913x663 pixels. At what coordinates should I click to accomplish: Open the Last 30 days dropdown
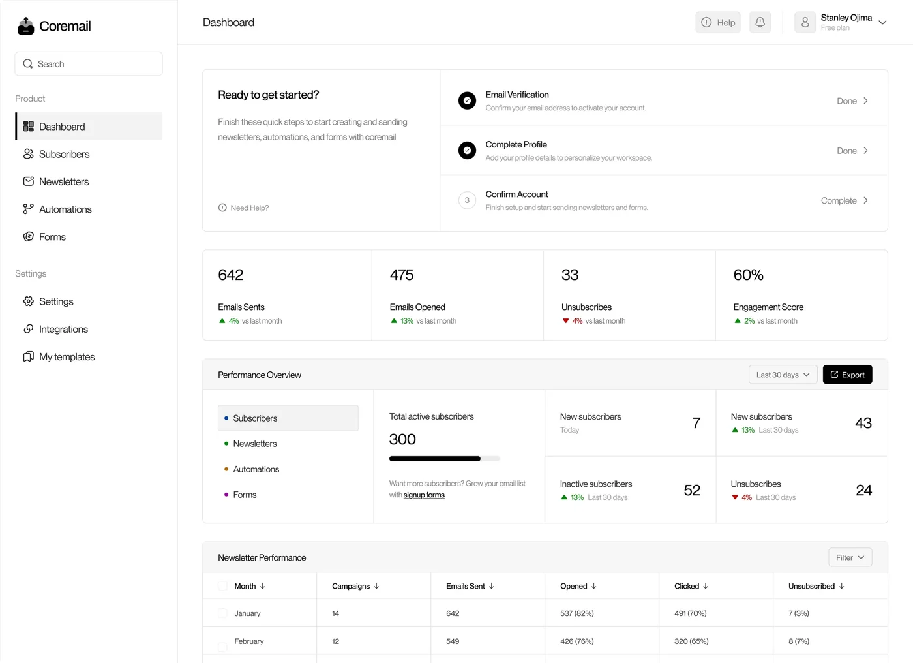coord(783,375)
